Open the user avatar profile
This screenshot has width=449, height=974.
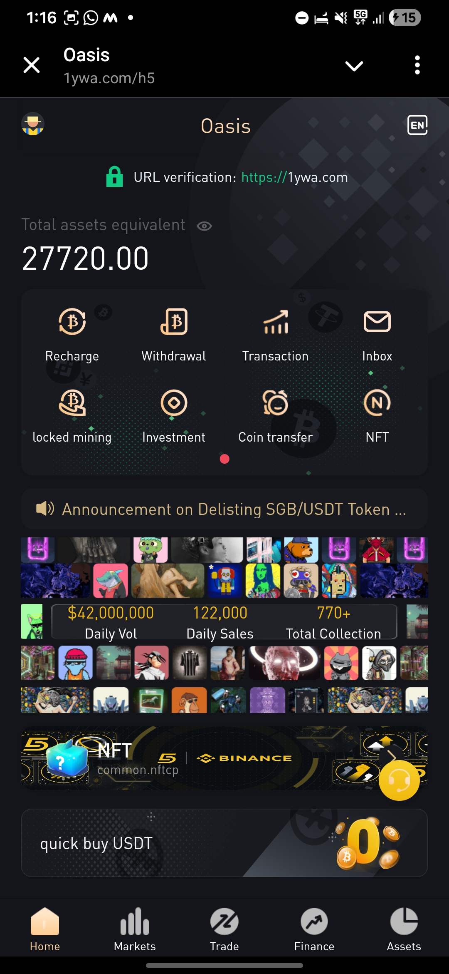33,124
